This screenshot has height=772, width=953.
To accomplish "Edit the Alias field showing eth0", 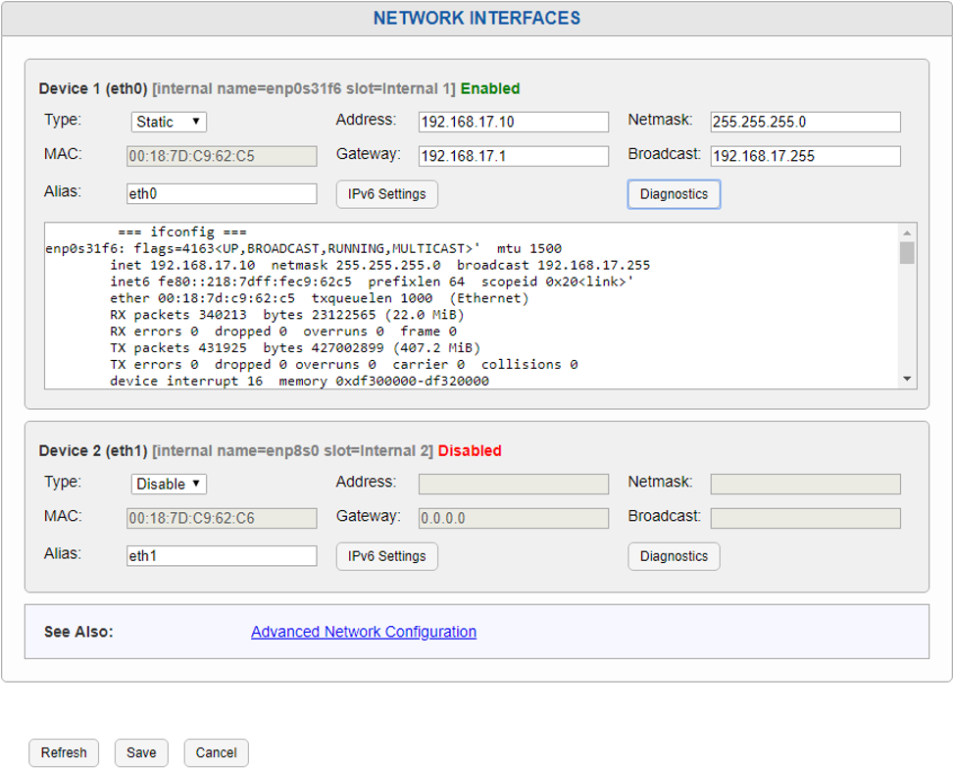I will pyautogui.click(x=221, y=192).
